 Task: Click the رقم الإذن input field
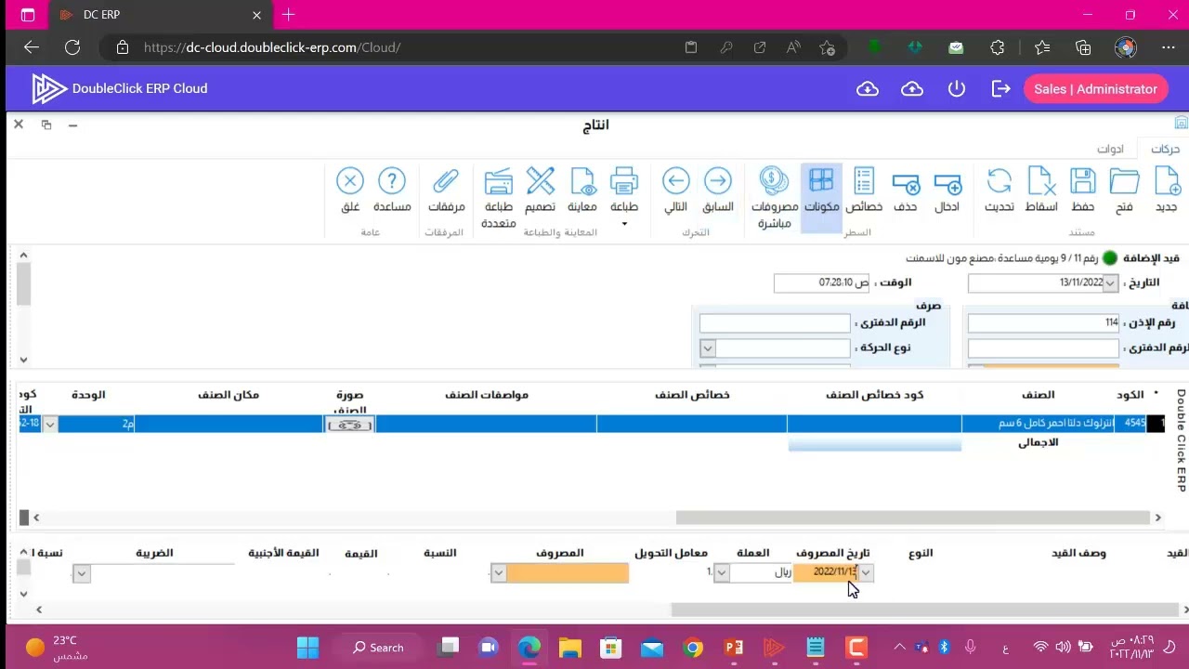pyautogui.click(x=1043, y=322)
